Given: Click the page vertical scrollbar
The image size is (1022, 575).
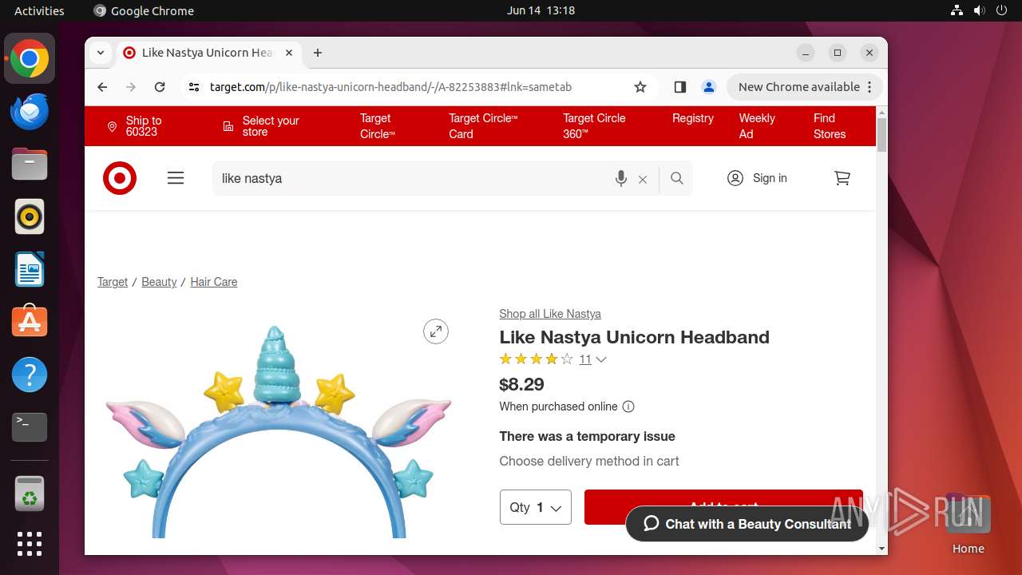Looking at the screenshot, I should click(881, 134).
